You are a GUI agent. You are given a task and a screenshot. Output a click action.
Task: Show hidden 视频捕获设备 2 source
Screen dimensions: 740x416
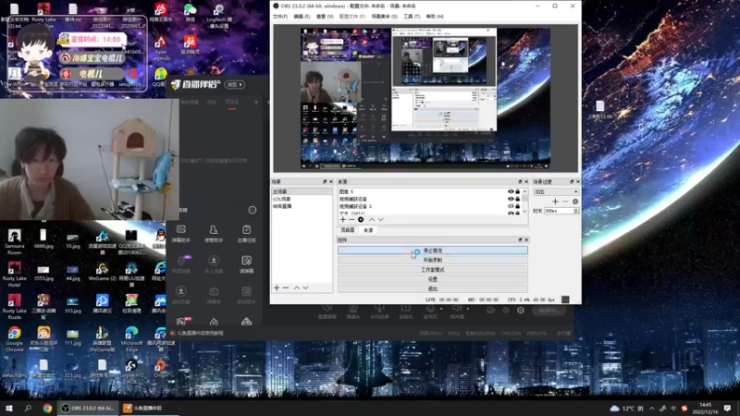(x=511, y=206)
